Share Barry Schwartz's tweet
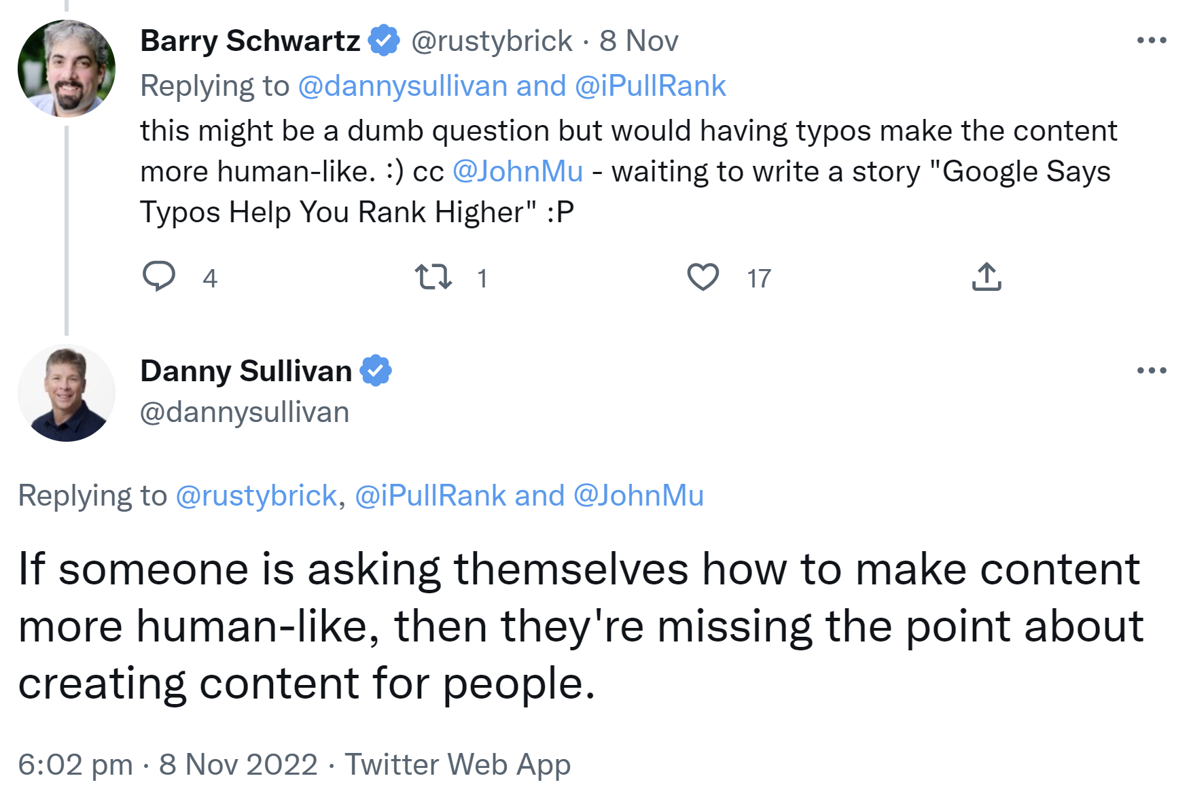Screen dimensions: 1191x808 tap(986, 277)
